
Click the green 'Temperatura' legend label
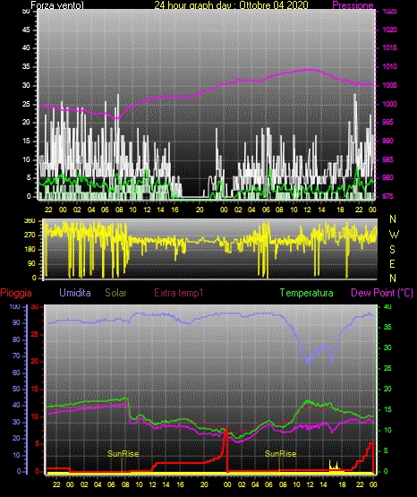point(306,293)
